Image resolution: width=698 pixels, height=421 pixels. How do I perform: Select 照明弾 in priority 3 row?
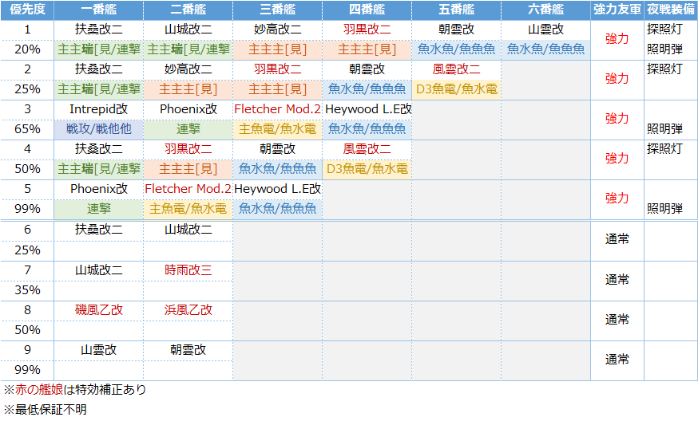[x=664, y=129]
